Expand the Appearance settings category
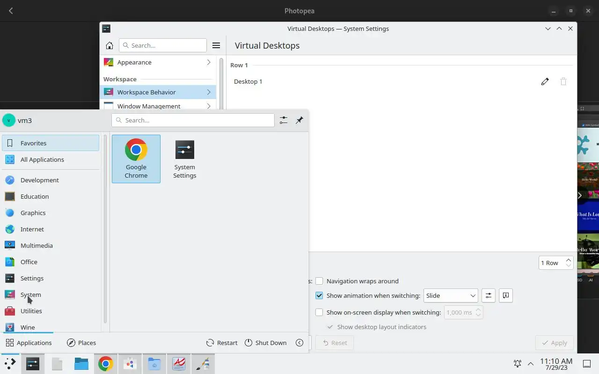The image size is (599, 374). [x=209, y=62]
